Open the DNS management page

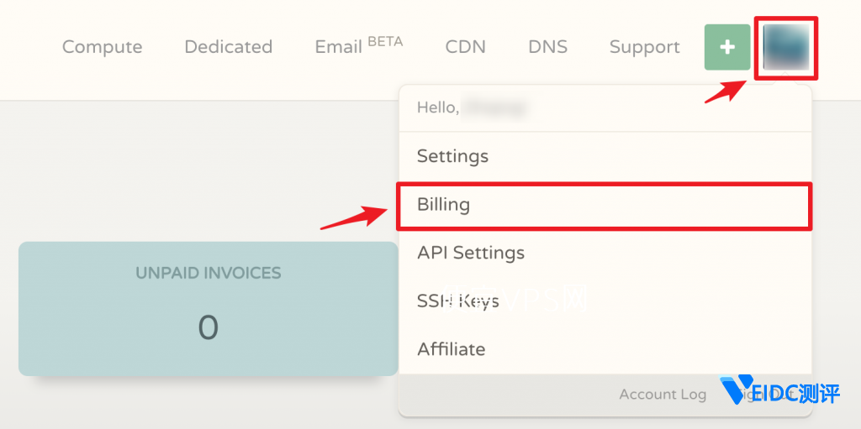tap(547, 47)
